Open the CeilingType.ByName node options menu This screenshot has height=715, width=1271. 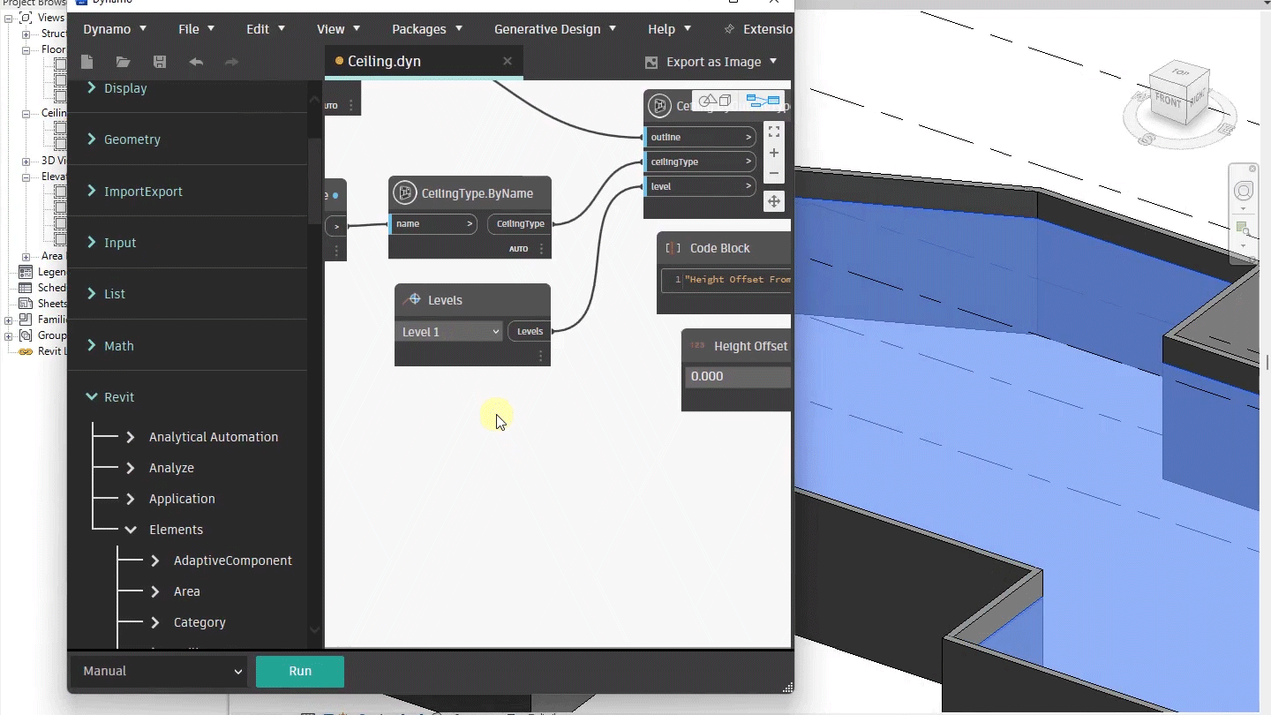tap(542, 249)
